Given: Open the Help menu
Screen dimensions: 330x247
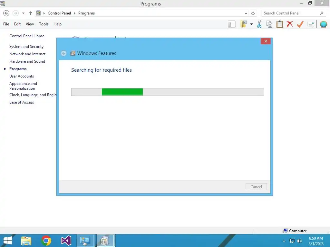Looking at the screenshot, I should [x=57, y=24].
